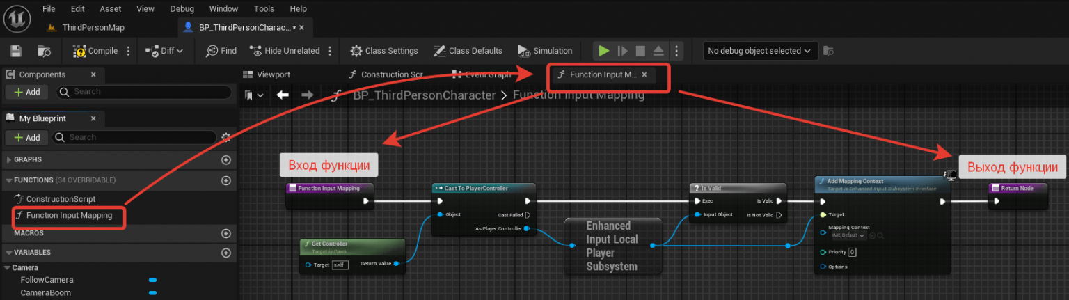Browse to asset in Content Browser icon
Viewport: 1069px width, 300px height.
pos(45,51)
